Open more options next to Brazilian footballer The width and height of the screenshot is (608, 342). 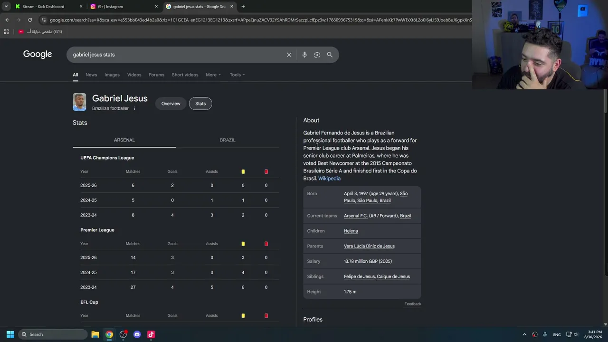[134, 108]
